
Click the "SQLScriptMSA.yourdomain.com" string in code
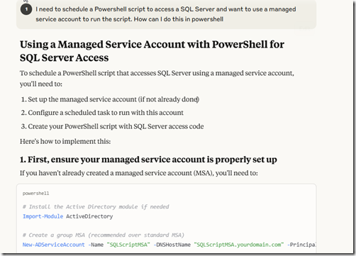(239, 245)
